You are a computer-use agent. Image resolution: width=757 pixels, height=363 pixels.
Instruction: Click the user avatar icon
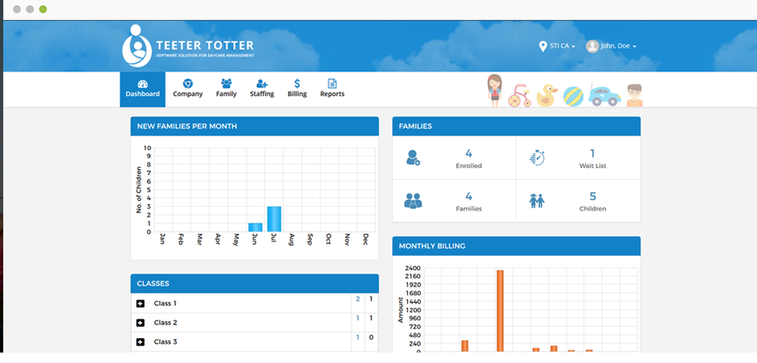(592, 46)
